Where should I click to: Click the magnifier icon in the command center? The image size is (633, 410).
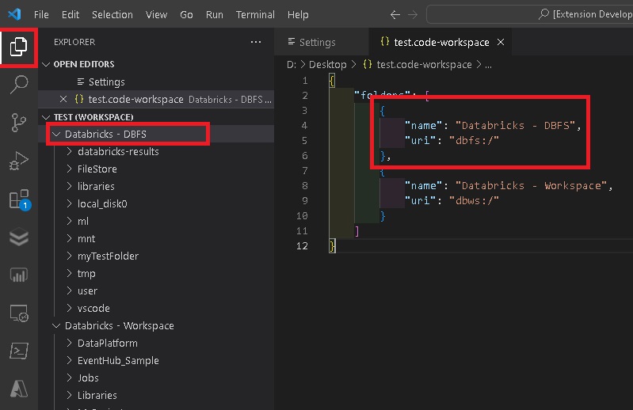543,14
